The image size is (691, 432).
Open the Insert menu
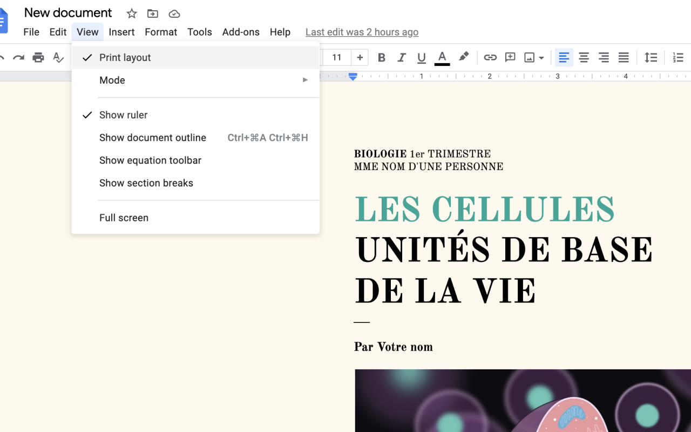click(121, 32)
